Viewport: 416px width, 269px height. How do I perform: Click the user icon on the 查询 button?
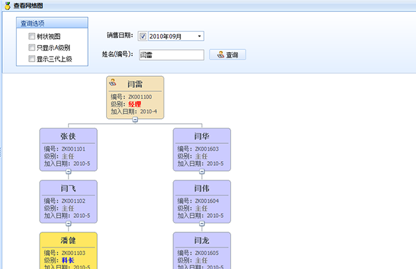[x=220, y=55]
